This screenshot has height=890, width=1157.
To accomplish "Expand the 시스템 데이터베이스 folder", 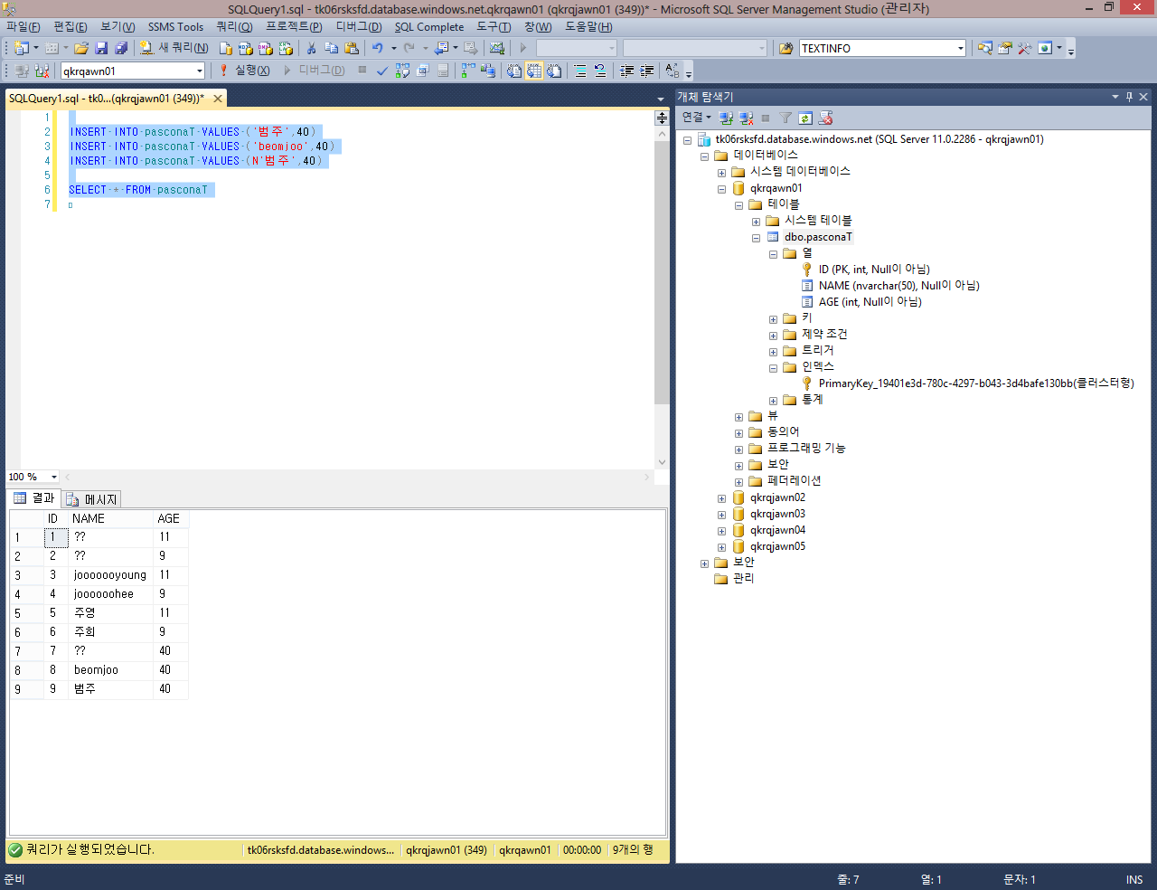I will (721, 173).
